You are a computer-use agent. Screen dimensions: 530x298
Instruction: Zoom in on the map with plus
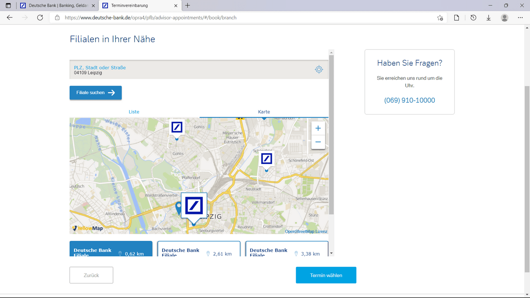pos(318,128)
